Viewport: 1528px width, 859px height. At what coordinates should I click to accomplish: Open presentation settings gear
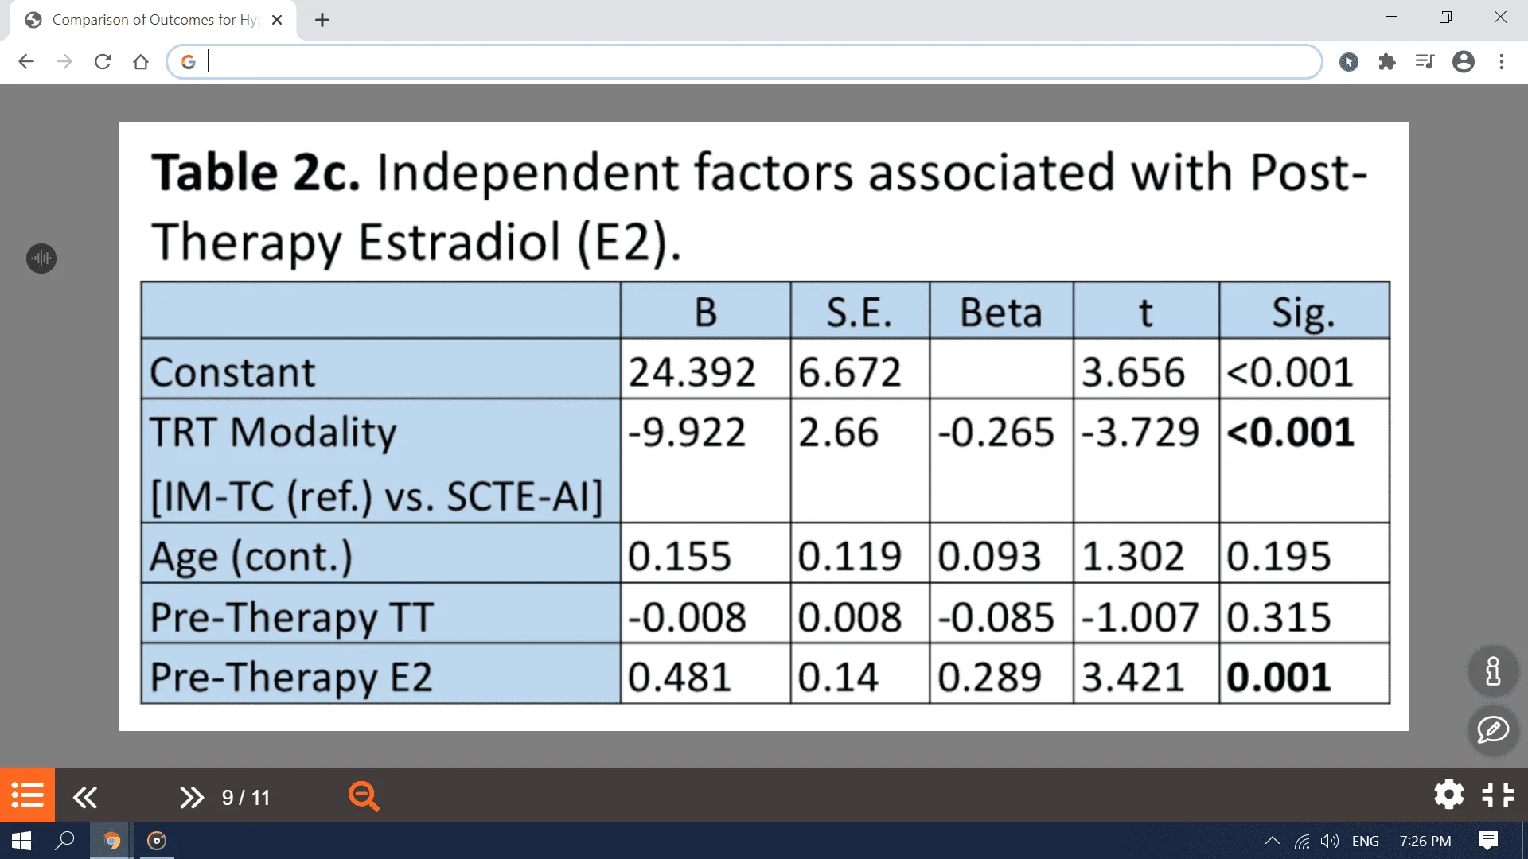[x=1449, y=795]
